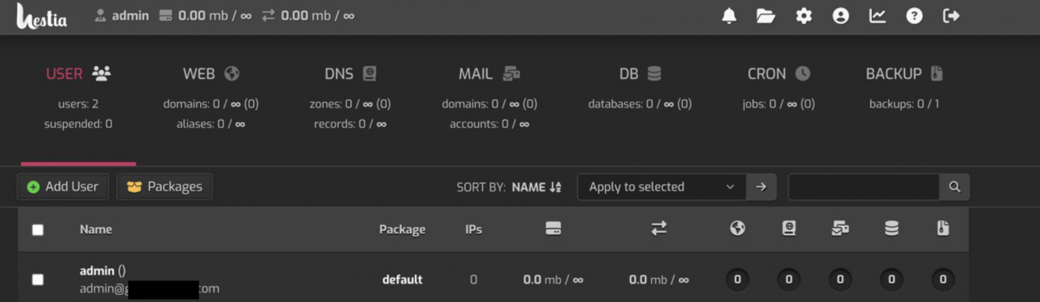Open the file manager folder icon
This screenshot has height=302, width=1040.
click(x=765, y=16)
